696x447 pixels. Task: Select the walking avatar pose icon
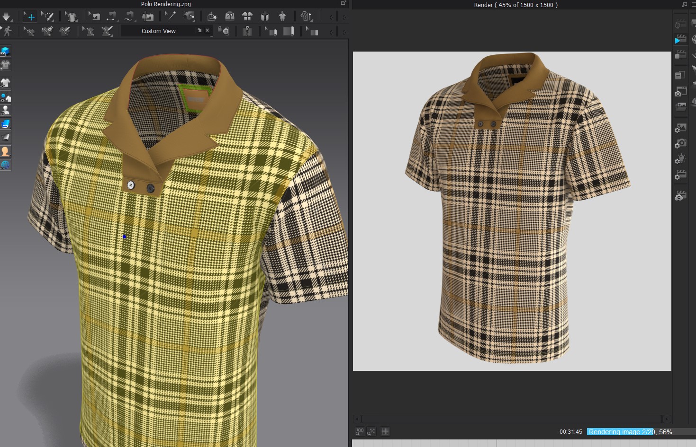[x=7, y=31]
